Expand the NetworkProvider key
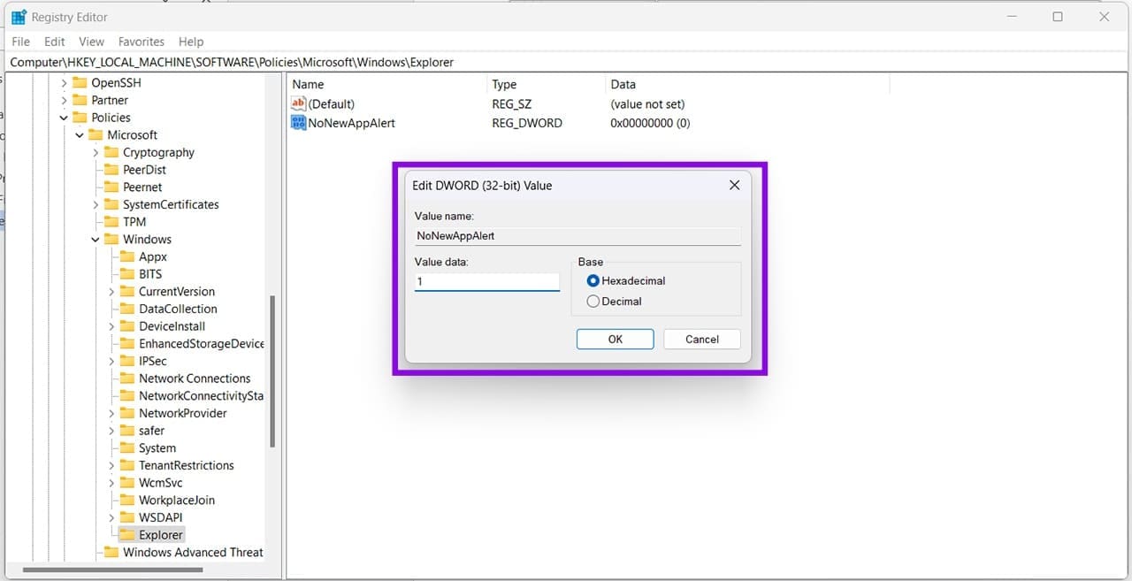The image size is (1132, 581). (x=111, y=413)
